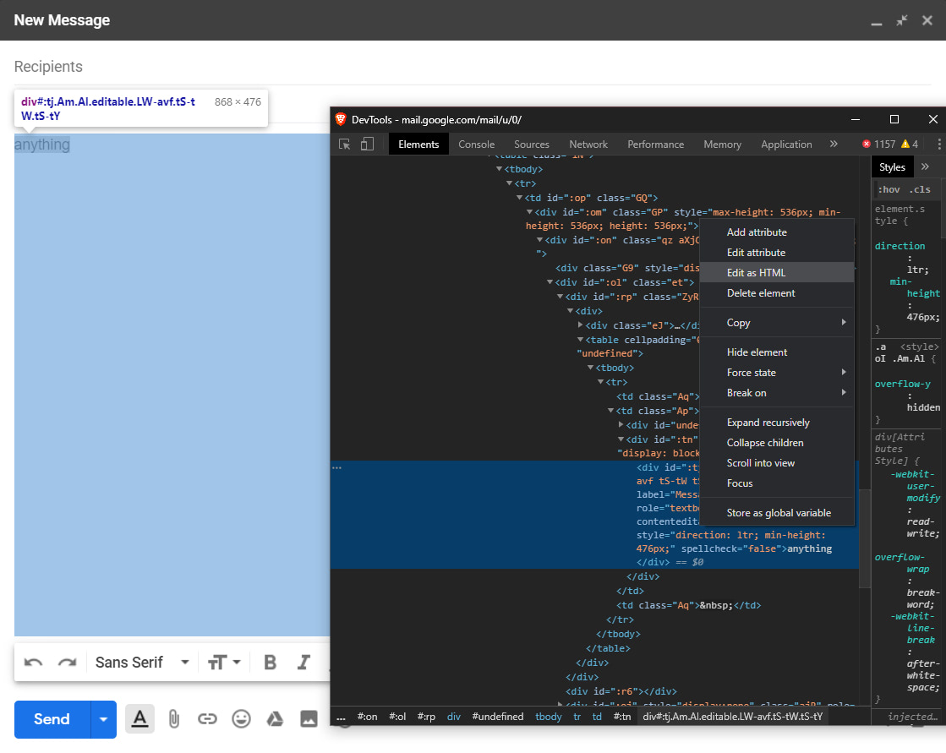Image resolution: width=946 pixels, height=753 pixels.
Task: Open the Force state submenu
Action: tap(777, 373)
